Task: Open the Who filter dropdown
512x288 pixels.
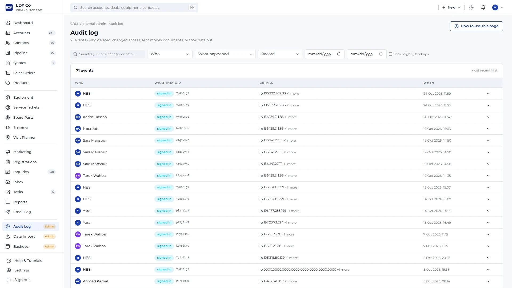Action: (x=170, y=54)
